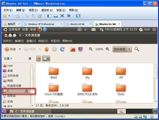The height and width of the screenshot is (120, 159).
Task: Click the C path bar button
Action: point(46,59)
